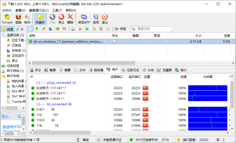
Task: Click first peer's blue 分块图 piece bar
Action: tap(208, 88)
